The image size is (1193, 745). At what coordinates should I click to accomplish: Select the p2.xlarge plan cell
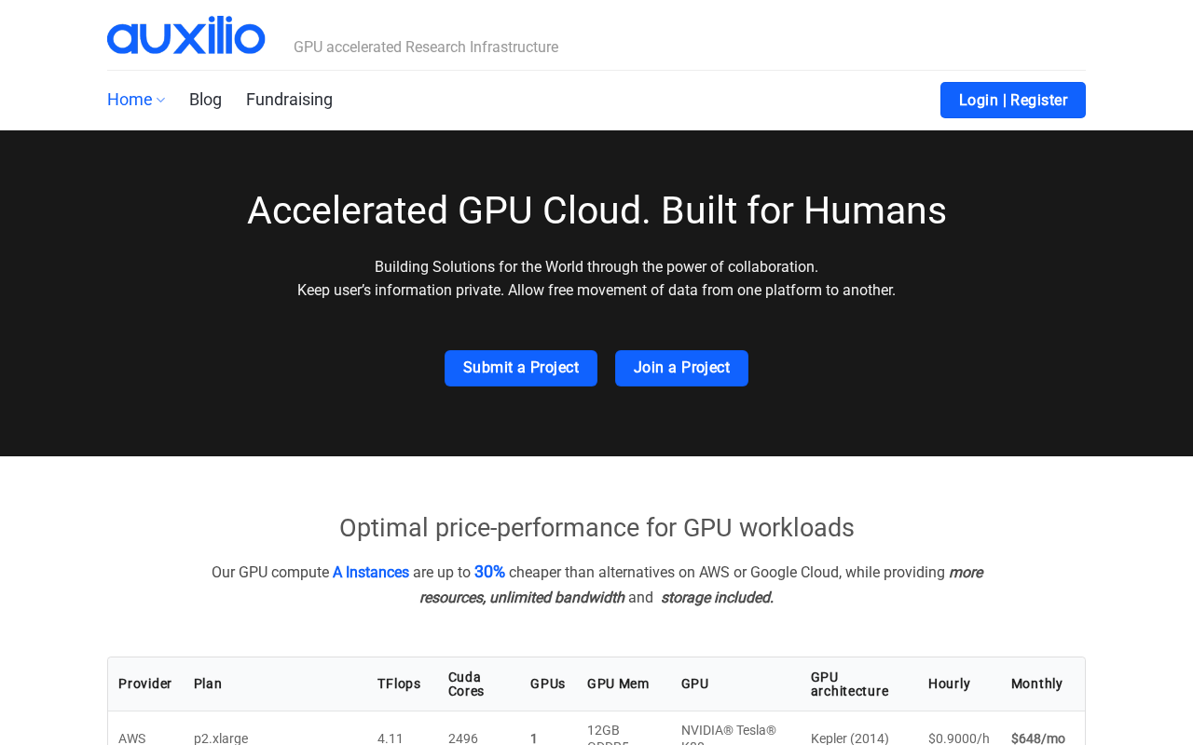pyautogui.click(x=221, y=738)
